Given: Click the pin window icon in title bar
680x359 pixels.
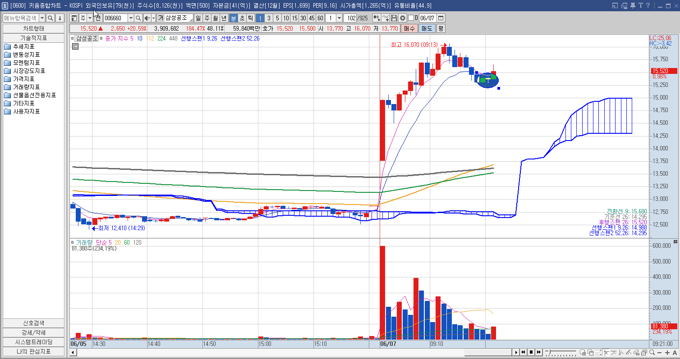Looking at the screenshot, I should [633, 5].
